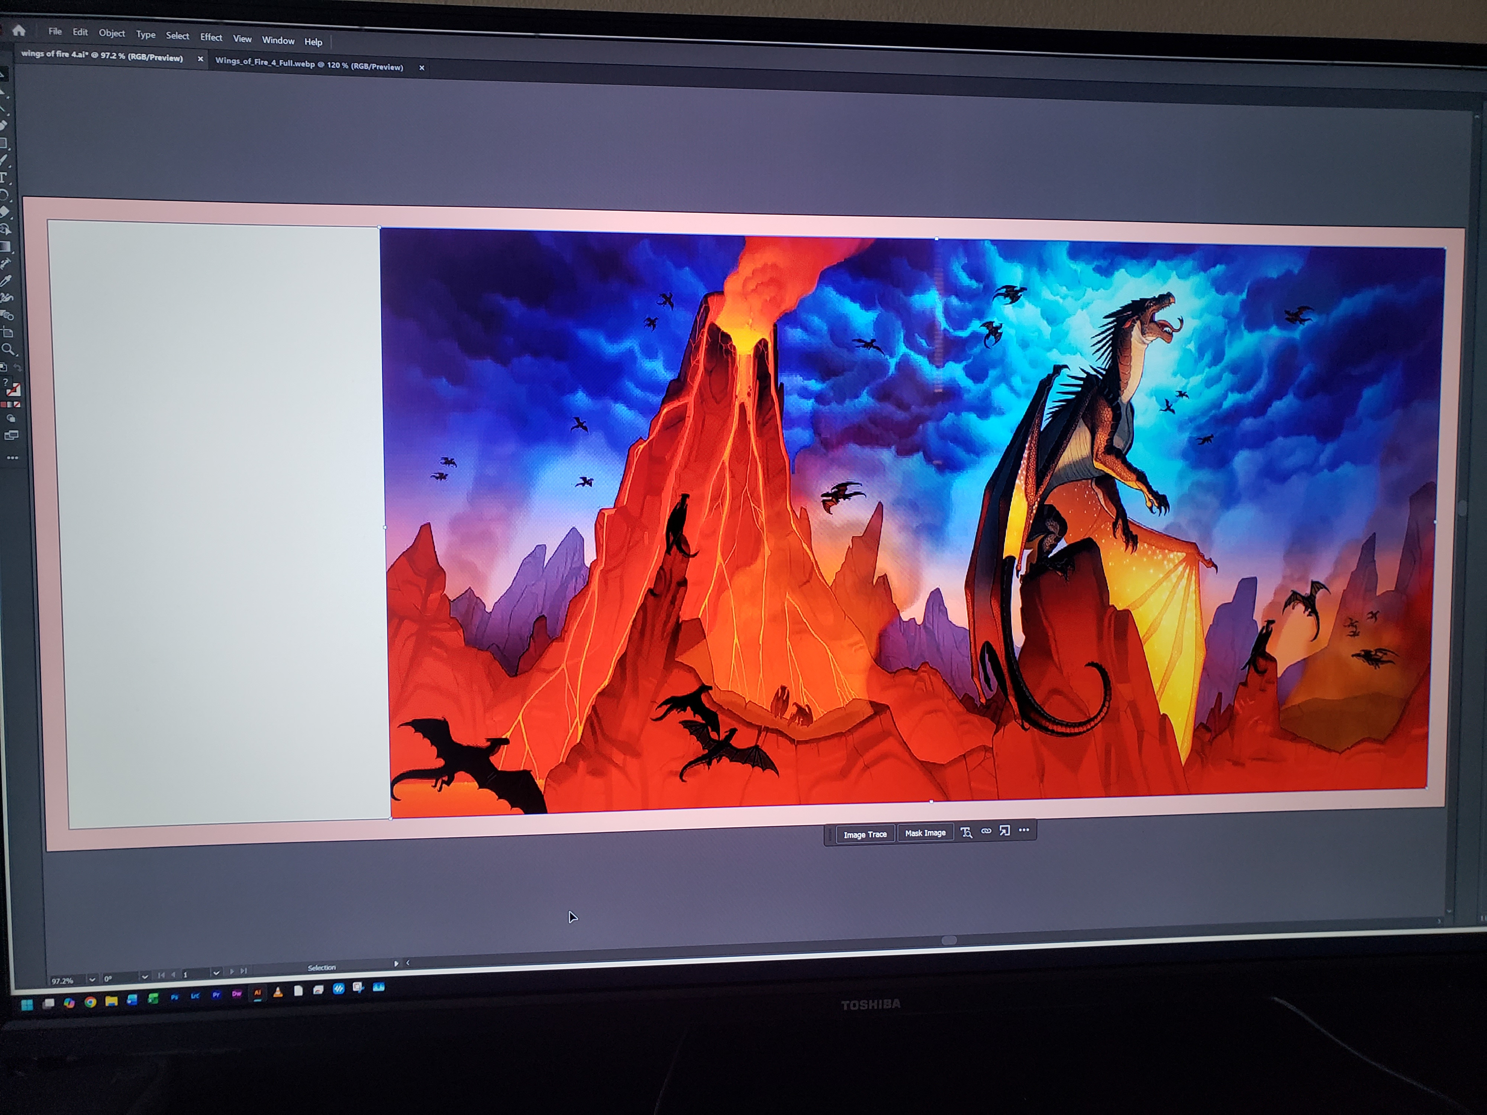
Task: Toggle the change screen mode icon
Action: pyautogui.click(x=12, y=436)
